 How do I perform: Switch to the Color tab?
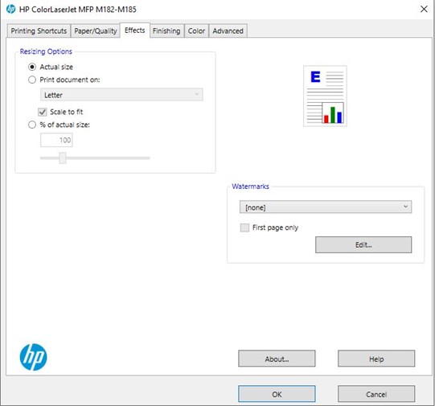pos(196,31)
